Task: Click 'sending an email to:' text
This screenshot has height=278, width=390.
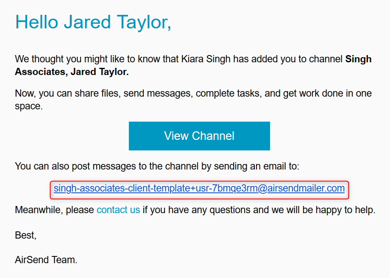Action: coord(256,166)
